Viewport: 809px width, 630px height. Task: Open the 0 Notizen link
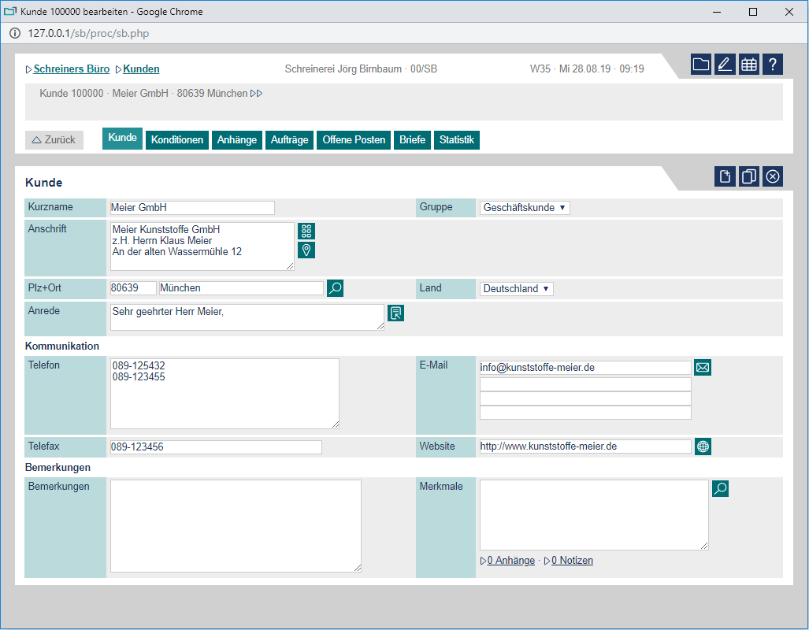[x=572, y=561]
